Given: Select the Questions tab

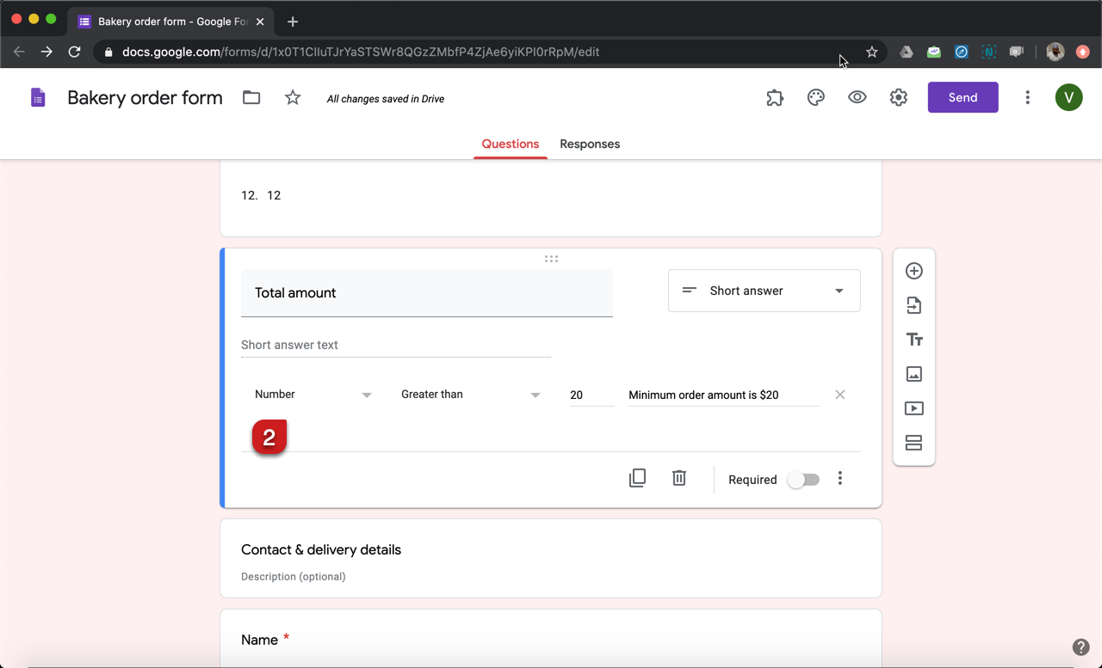Looking at the screenshot, I should coord(510,144).
